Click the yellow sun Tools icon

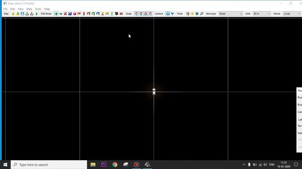pyautogui.click(x=192, y=14)
